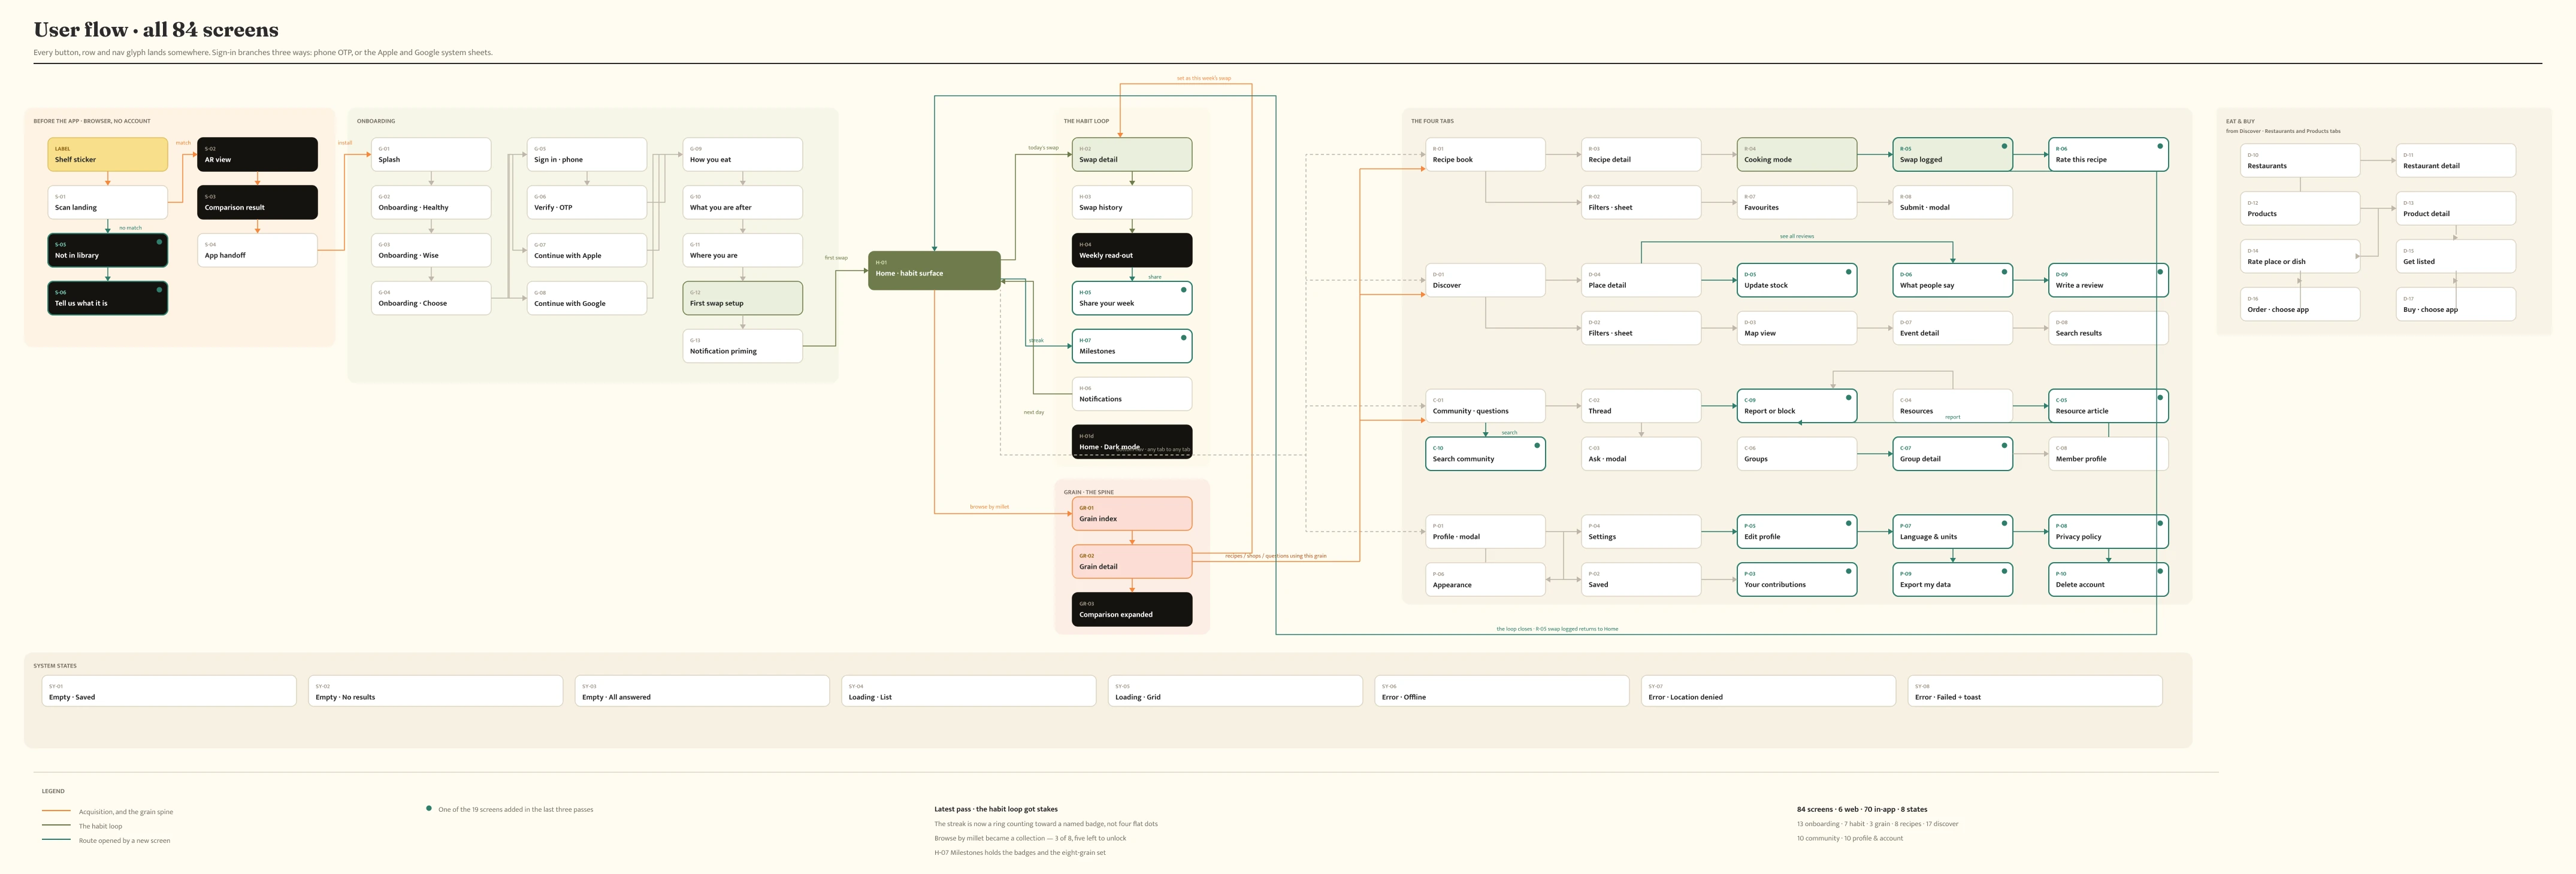The height and width of the screenshot is (874, 2576).
Task: Select the What people say node
Action: 1953,281
